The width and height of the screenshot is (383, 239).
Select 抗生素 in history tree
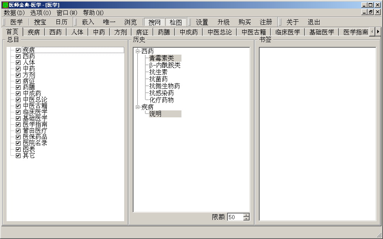click(158, 72)
